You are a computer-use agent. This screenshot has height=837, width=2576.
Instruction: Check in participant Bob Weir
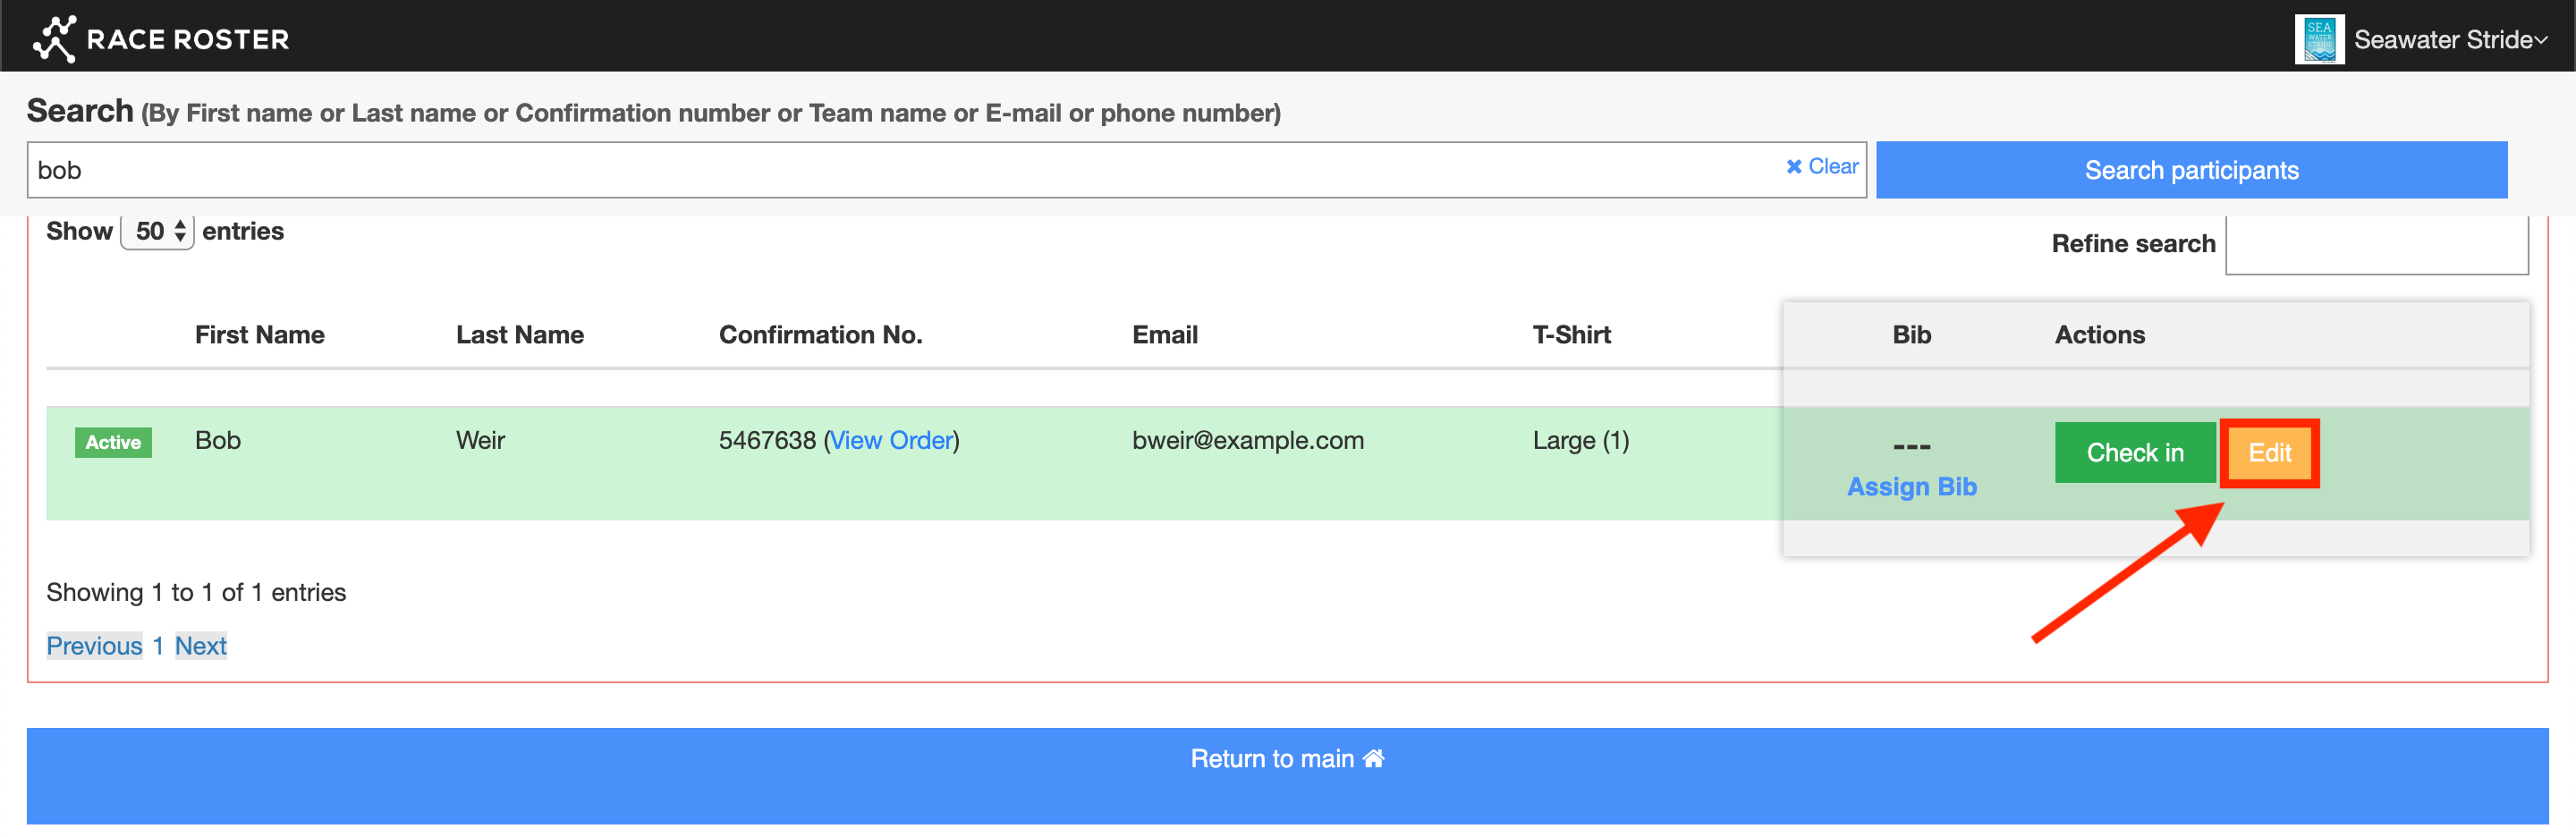[x=2134, y=453]
